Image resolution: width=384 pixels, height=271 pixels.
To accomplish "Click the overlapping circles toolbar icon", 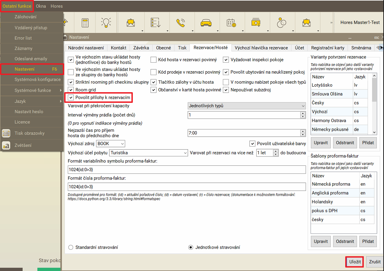I will (281, 23).
